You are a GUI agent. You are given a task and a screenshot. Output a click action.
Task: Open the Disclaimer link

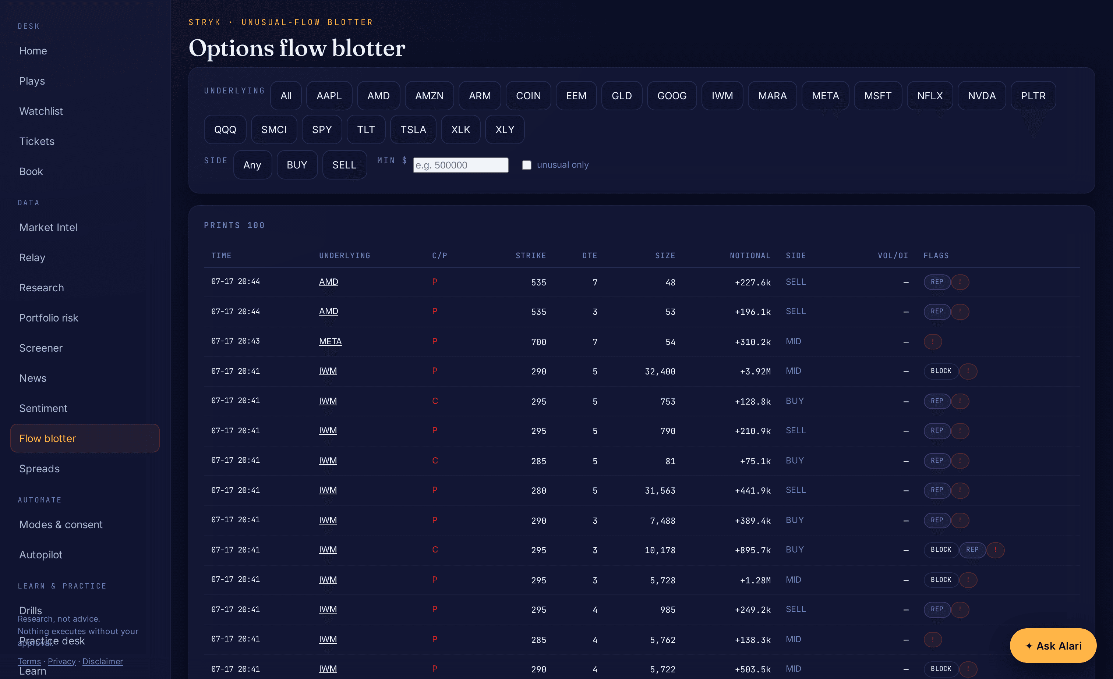click(x=103, y=661)
